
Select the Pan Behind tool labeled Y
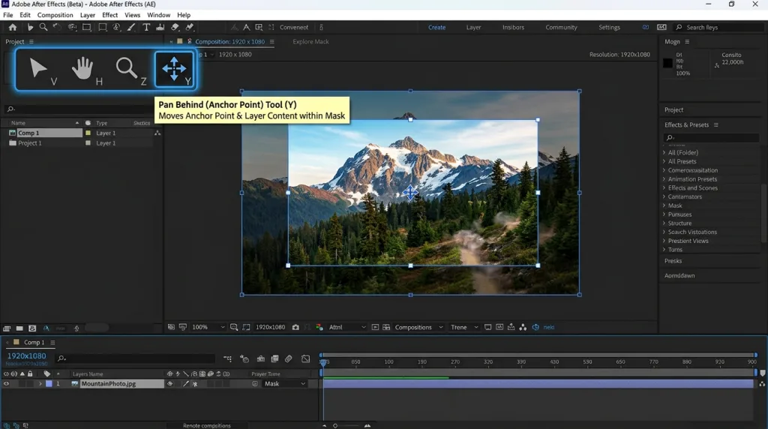tap(174, 69)
